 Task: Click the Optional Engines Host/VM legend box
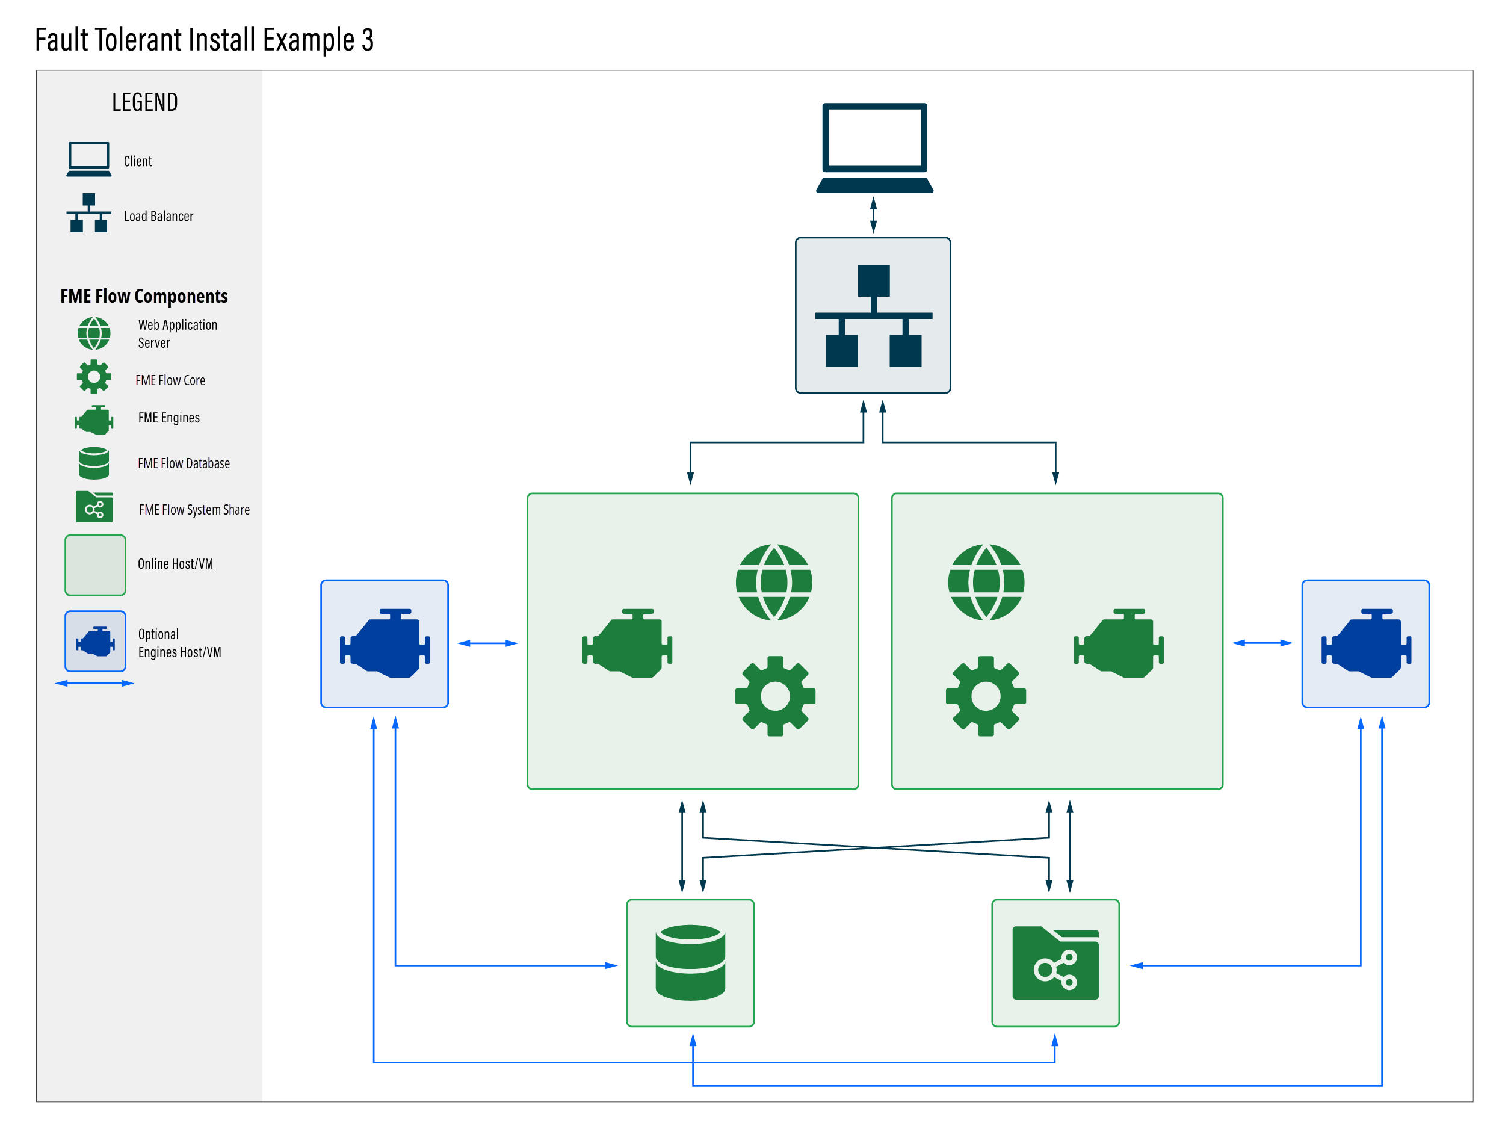click(x=96, y=641)
